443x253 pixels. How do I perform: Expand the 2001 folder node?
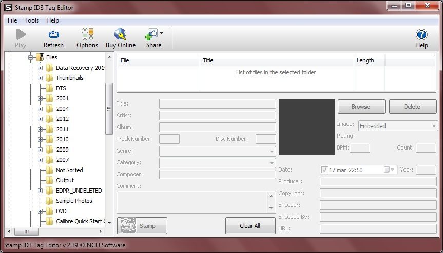[x=40, y=99]
